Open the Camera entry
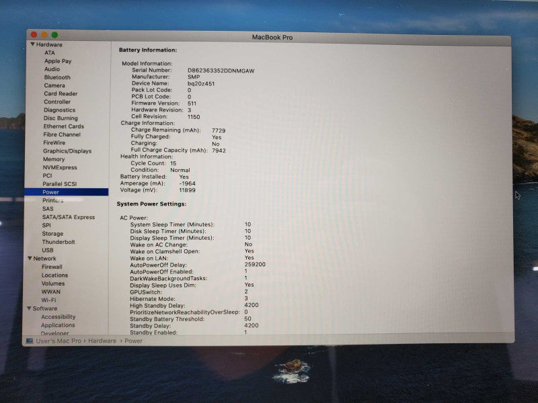538x403 pixels. point(54,85)
